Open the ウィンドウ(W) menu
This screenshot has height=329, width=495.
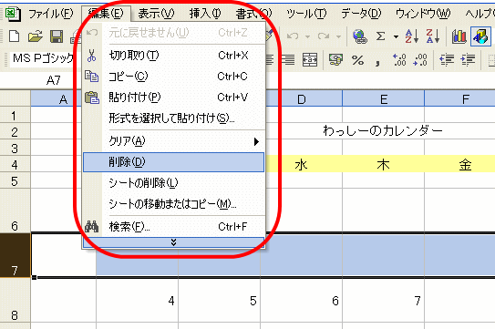423,14
